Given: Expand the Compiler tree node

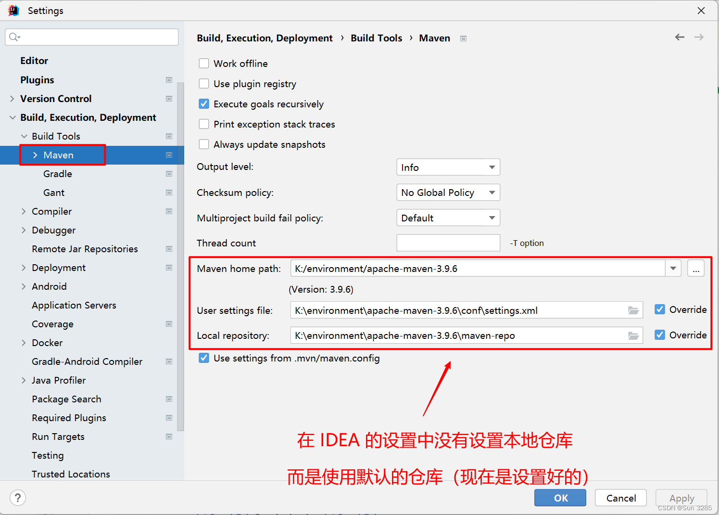Looking at the screenshot, I should (x=24, y=211).
